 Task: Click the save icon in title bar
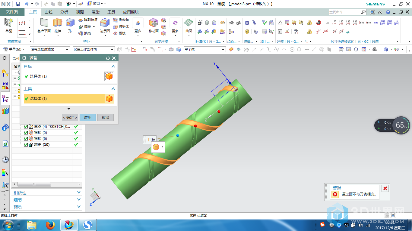point(18,4)
